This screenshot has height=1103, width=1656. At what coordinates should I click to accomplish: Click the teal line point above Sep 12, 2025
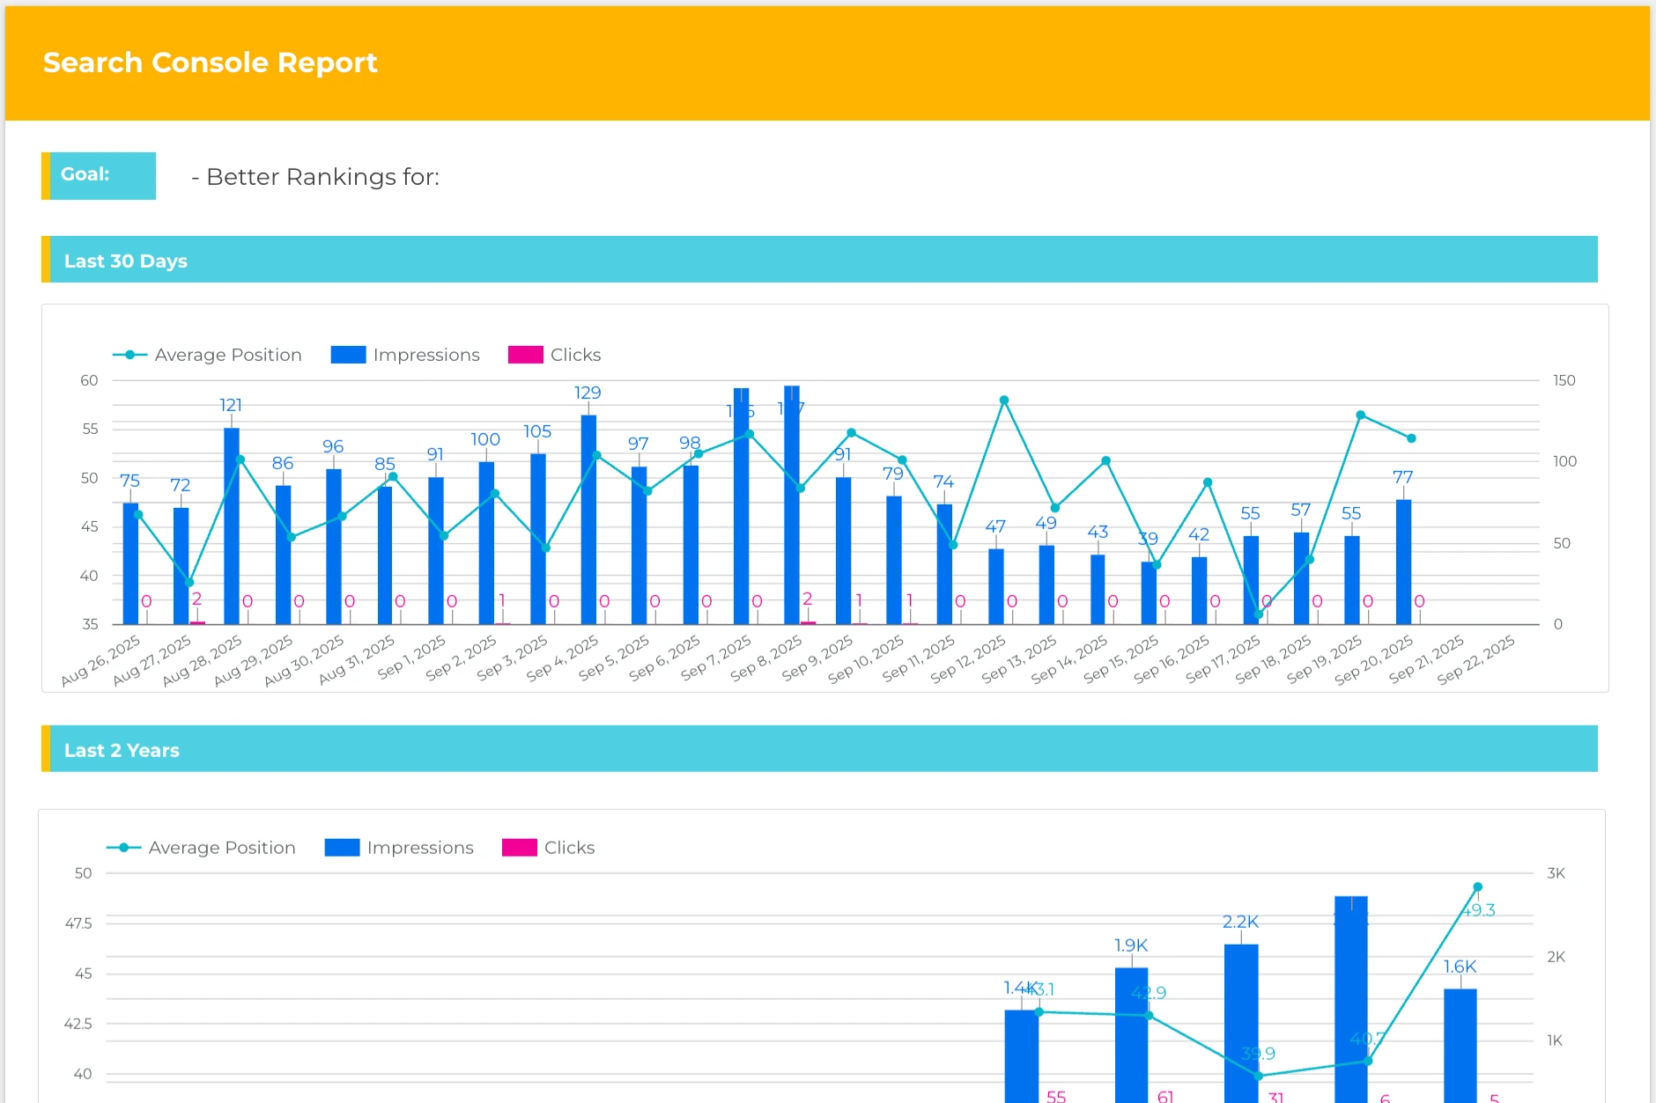click(x=1002, y=399)
